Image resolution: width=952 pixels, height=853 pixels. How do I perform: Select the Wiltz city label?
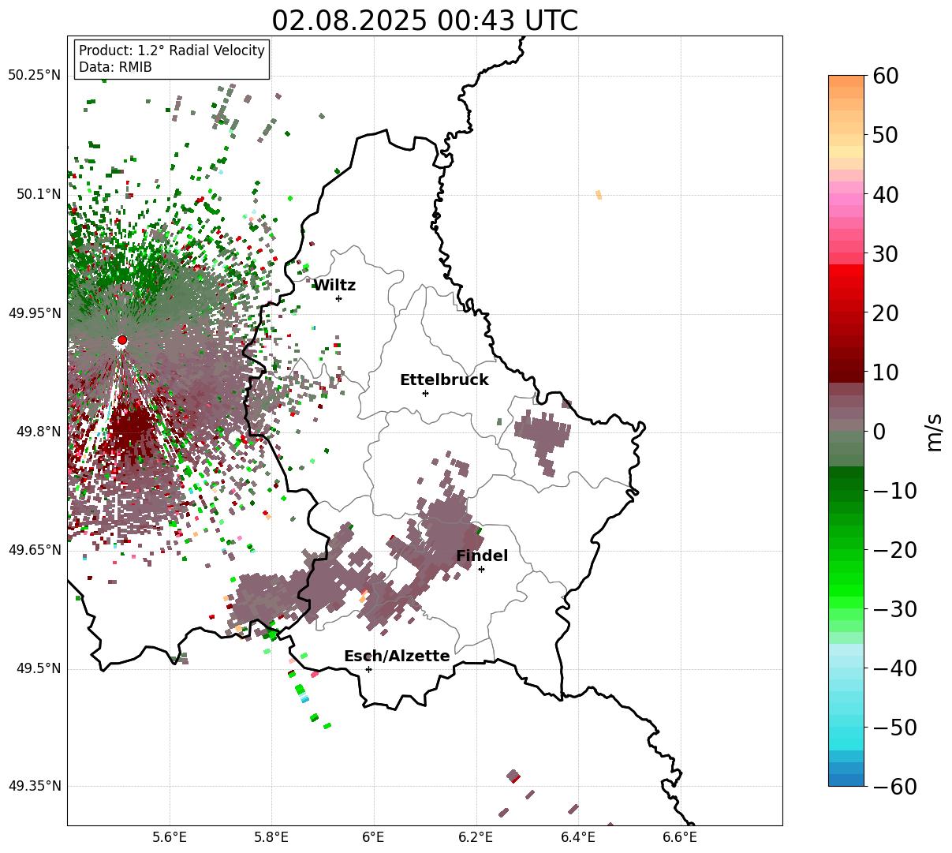[334, 286]
